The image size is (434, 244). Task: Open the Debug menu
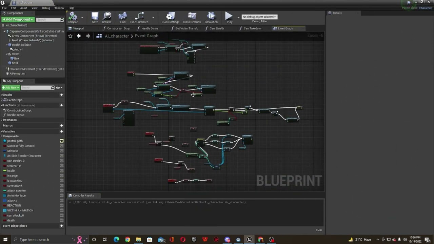(x=46, y=8)
